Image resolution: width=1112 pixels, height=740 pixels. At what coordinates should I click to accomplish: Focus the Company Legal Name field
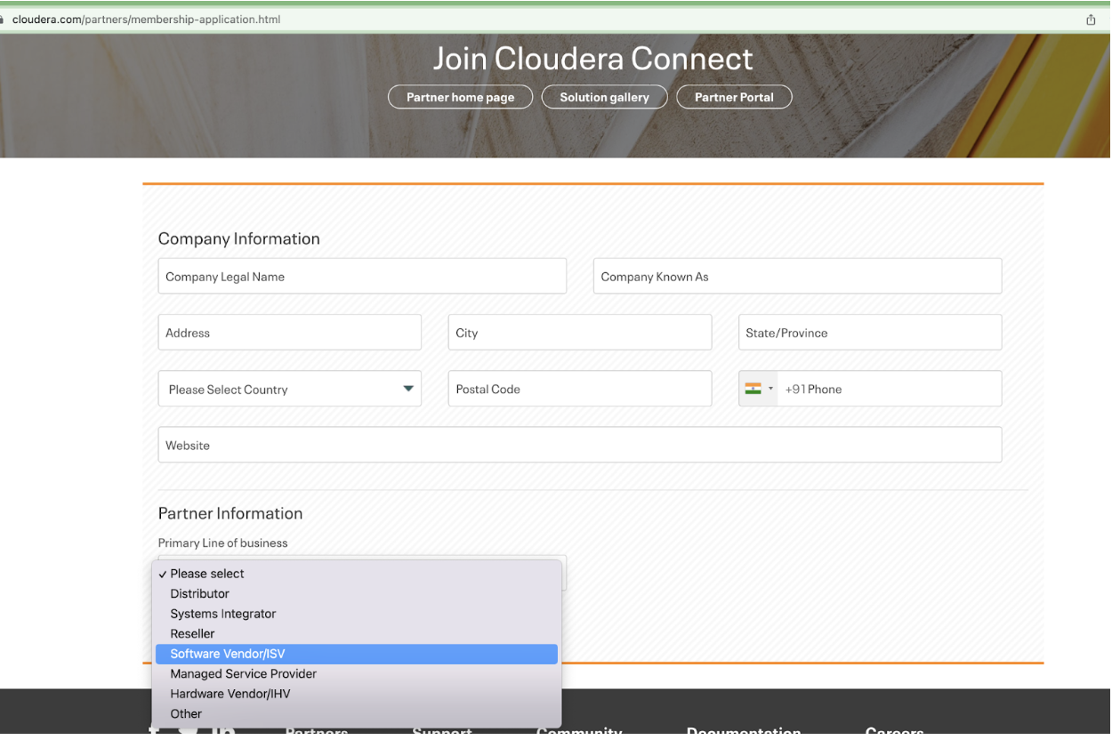point(362,276)
